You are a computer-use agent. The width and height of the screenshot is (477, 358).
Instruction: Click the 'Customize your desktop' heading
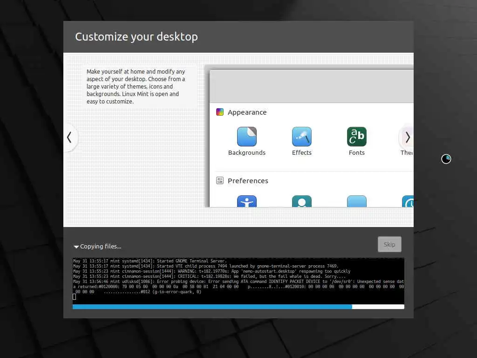136,37
